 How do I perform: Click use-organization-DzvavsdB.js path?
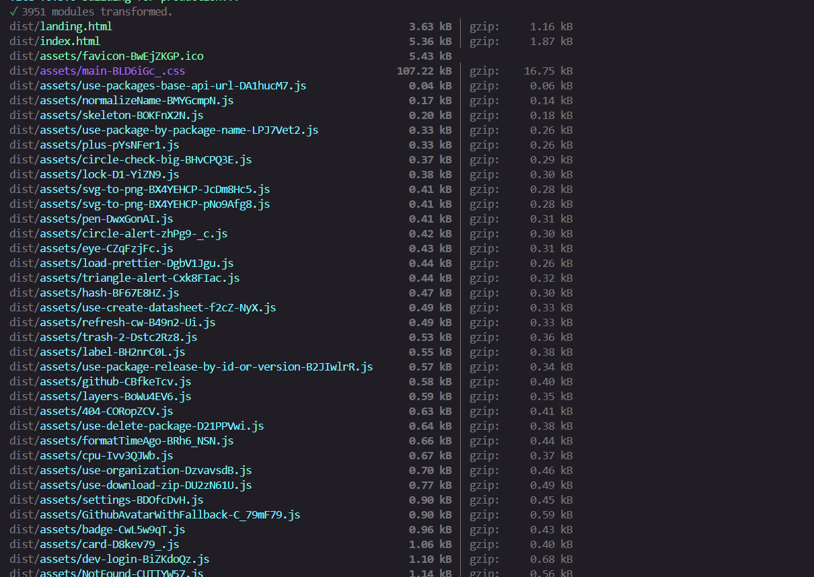pos(131,470)
